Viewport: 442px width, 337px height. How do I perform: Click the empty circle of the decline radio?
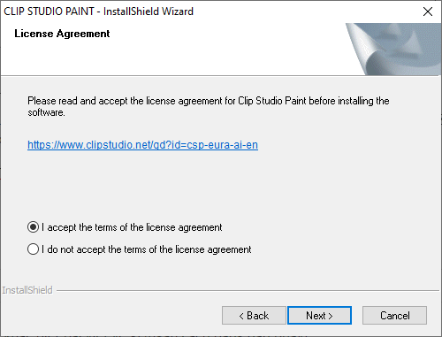pos(33,249)
